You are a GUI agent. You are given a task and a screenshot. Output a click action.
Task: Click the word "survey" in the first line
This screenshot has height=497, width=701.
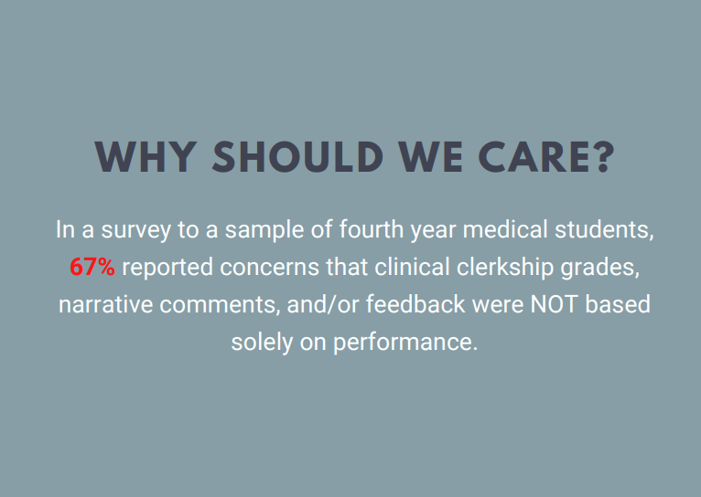click(x=136, y=230)
